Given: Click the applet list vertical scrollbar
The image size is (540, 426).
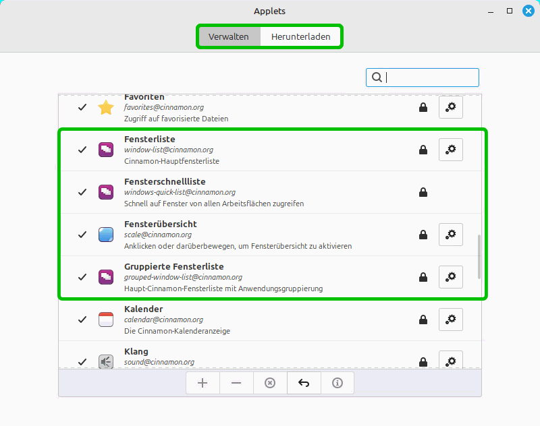Looking at the screenshot, I should pos(479,256).
